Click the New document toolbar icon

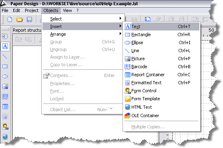[10, 19]
